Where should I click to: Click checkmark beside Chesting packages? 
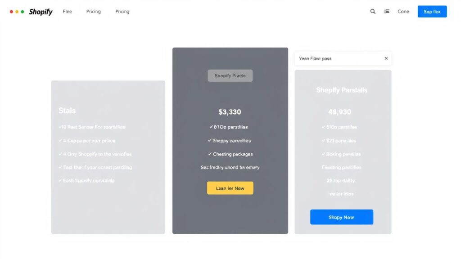[x=210, y=154]
